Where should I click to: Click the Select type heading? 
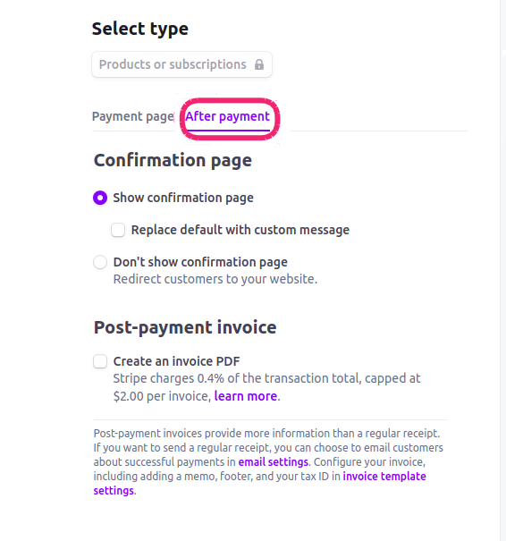coord(140,29)
